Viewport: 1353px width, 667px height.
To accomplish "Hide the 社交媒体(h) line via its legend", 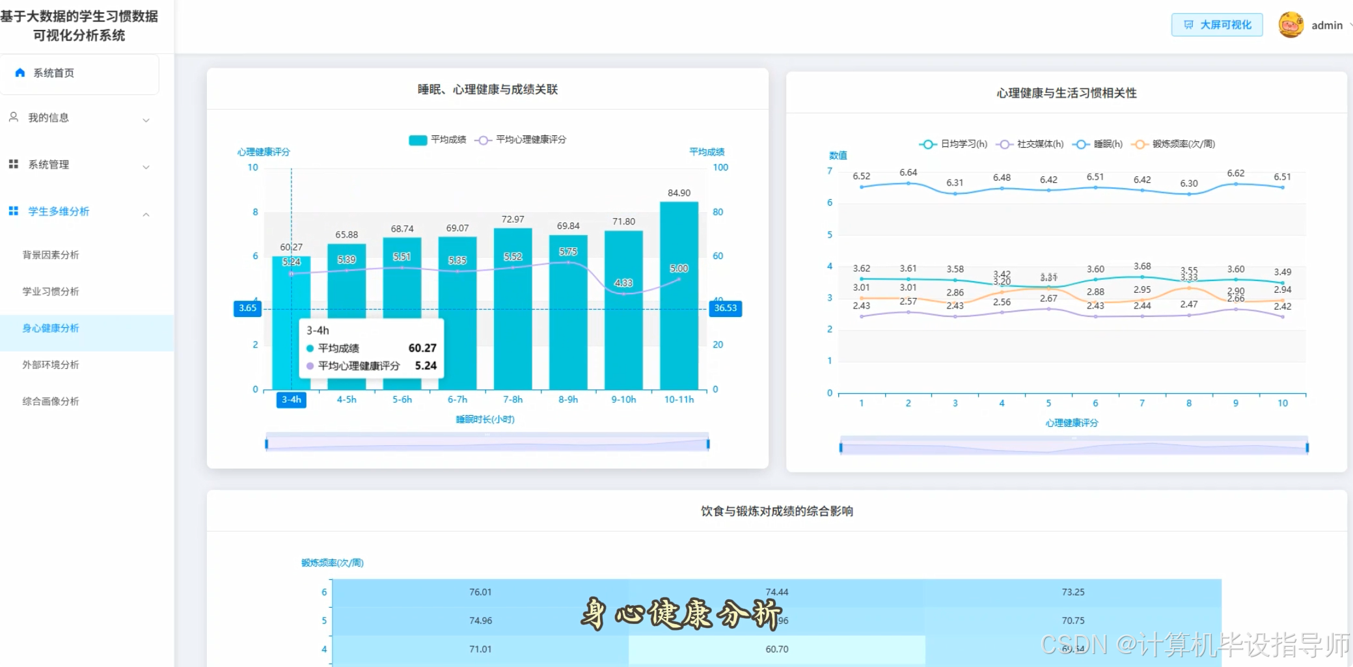I will point(1004,144).
